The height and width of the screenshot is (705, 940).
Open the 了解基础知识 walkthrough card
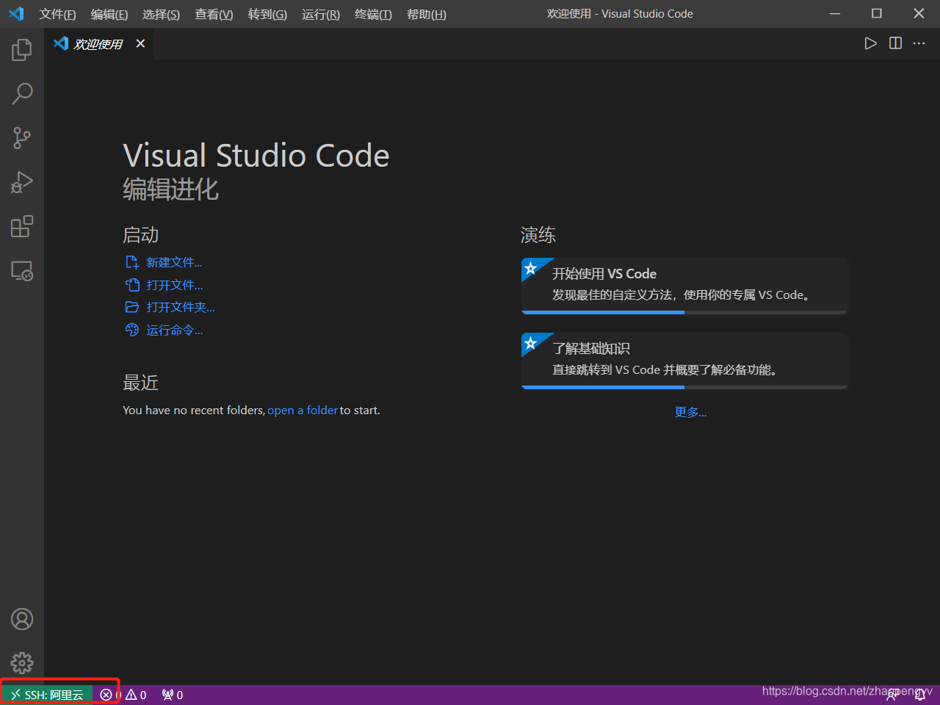684,360
